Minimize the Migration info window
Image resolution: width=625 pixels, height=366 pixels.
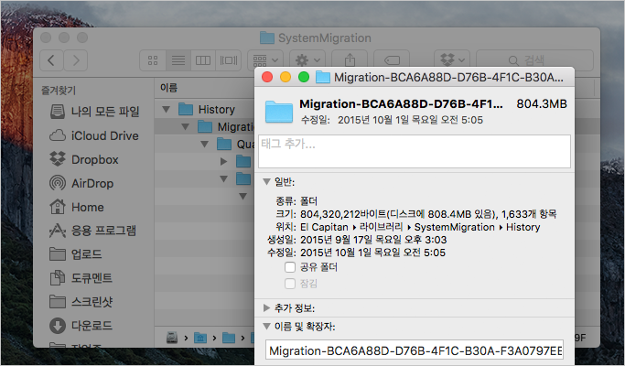pos(286,77)
